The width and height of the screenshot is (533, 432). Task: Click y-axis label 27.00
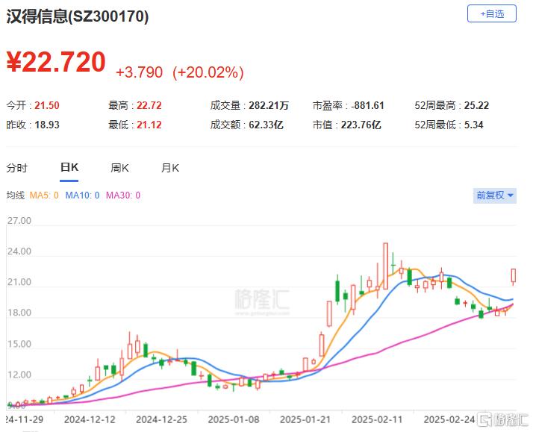19,221
